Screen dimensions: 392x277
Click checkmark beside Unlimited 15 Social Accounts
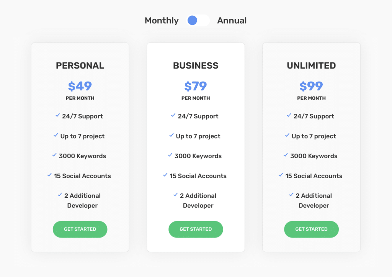281,175
